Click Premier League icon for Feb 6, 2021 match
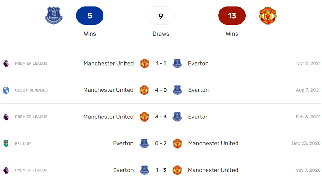Viewport: 322px width, 183px height. coord(6,117)
